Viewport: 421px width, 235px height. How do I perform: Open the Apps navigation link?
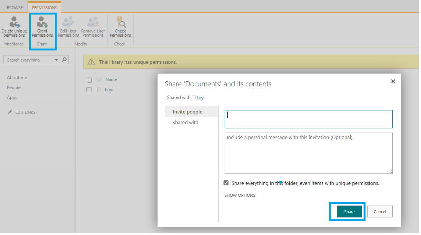pyautogui.click(x=12, y=97)
